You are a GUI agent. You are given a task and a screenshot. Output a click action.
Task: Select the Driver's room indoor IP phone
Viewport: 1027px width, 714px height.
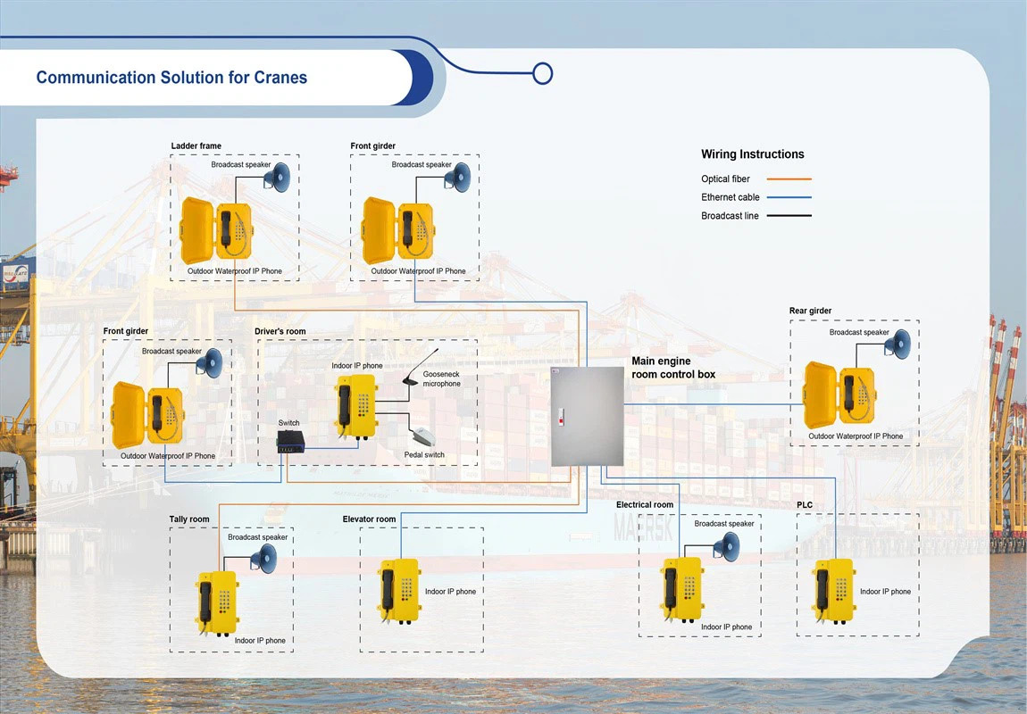tap(355, 406)
